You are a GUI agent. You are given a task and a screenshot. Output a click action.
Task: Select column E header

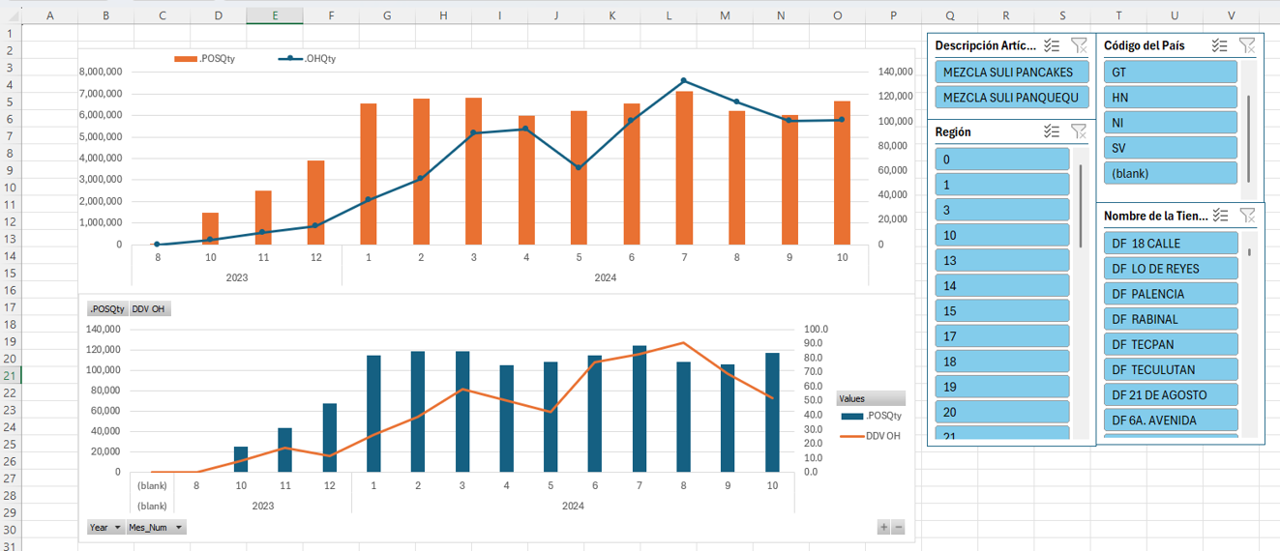click(x=275, y=15)
